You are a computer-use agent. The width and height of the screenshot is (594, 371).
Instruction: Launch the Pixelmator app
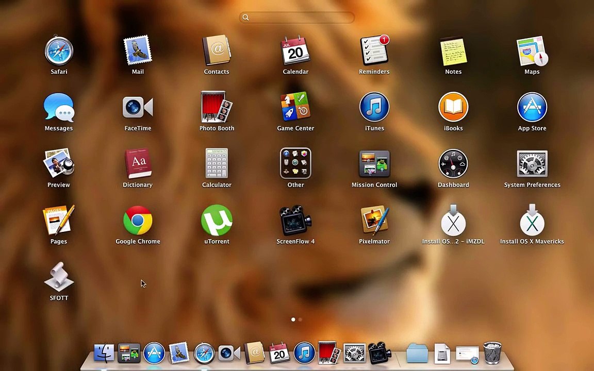pos(374,220)
